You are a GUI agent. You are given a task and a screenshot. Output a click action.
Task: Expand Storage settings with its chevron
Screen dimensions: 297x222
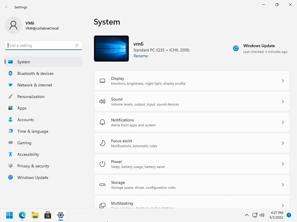point(282,185)
